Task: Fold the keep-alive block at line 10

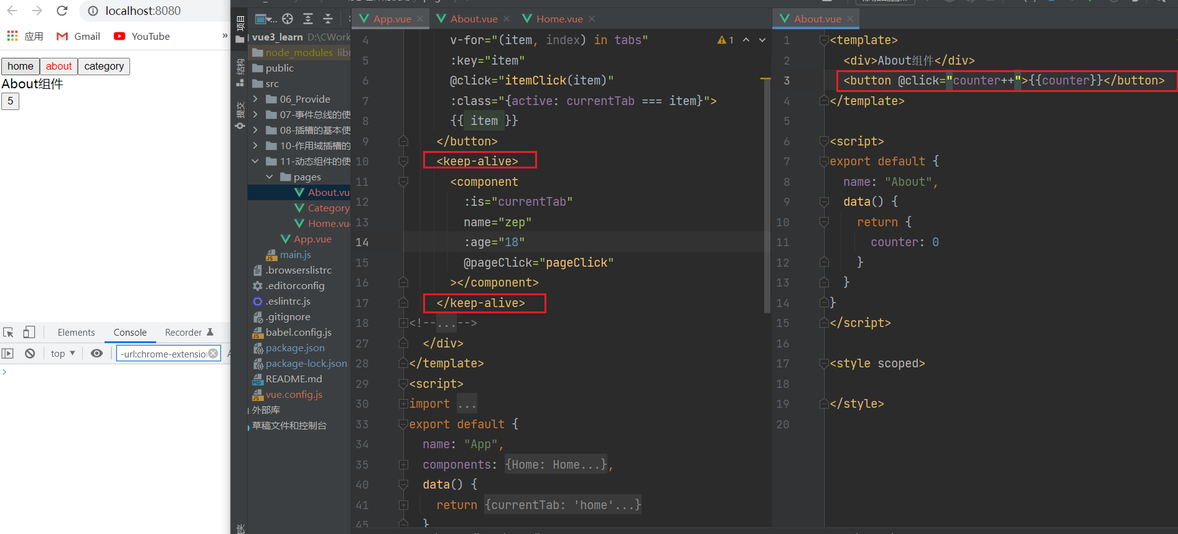Action: tap(403, 162)
